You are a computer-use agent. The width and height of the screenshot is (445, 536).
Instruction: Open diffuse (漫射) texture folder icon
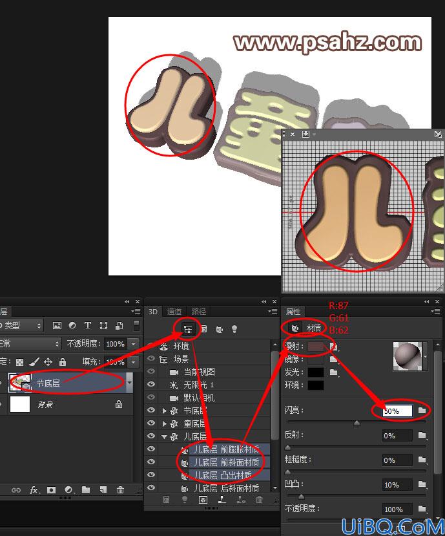(x=334, y=347)
